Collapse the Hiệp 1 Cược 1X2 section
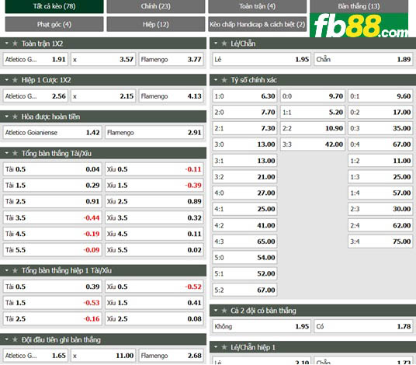 (7, 80)
